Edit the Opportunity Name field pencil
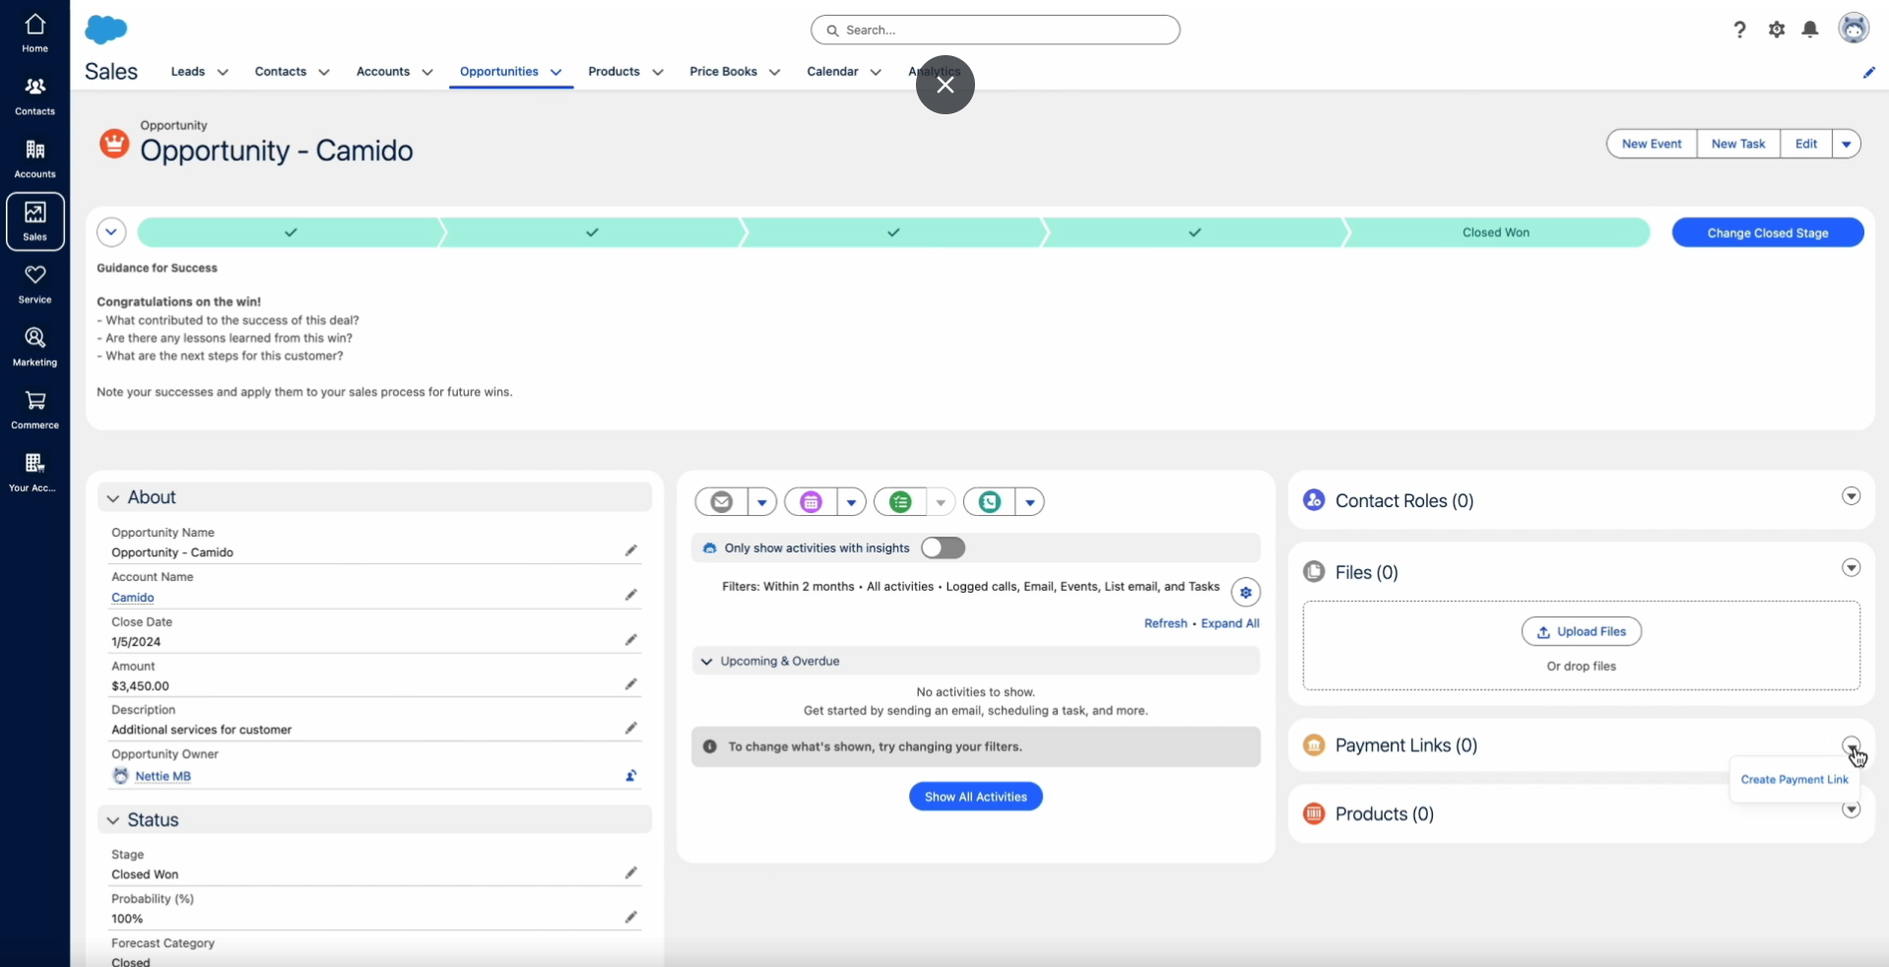1889x967 pixels. (x=631, y=550)
